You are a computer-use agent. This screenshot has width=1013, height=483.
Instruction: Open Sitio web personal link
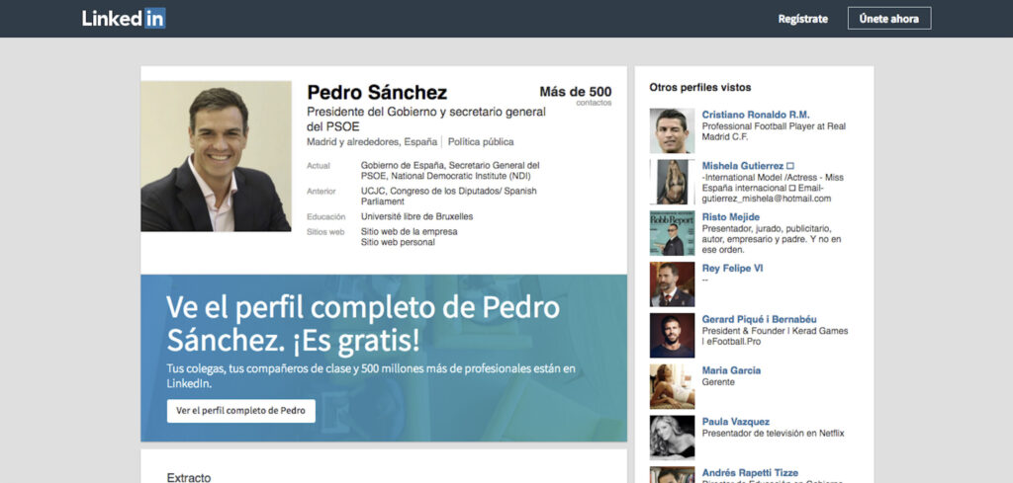tap(398, 242)
